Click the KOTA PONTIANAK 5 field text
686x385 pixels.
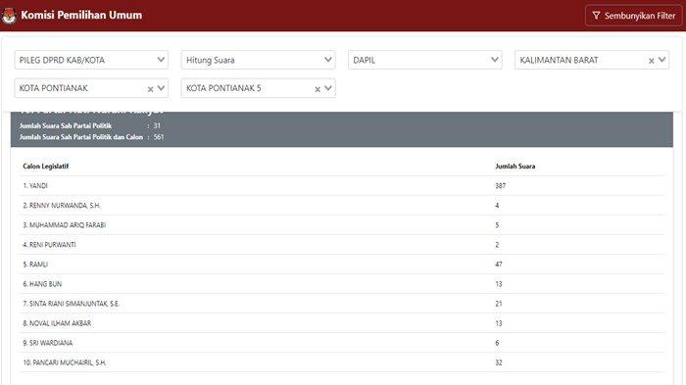tap(223, 88)
